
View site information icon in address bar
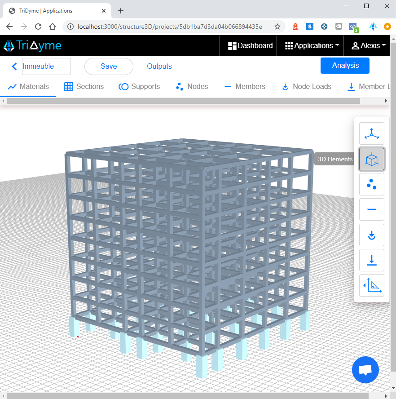(x=70, y=27)
